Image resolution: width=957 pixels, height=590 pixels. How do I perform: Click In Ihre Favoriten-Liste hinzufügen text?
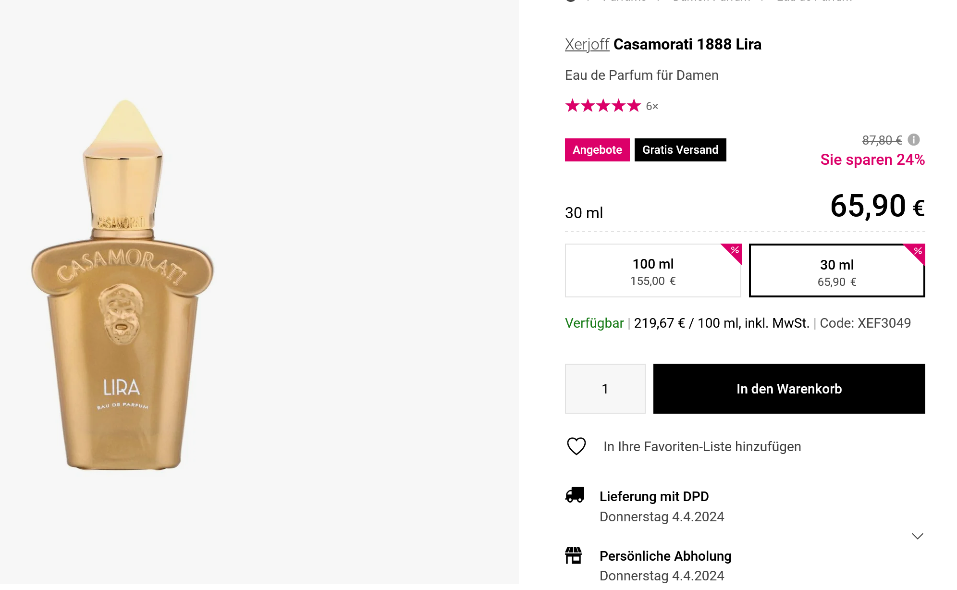(702, 446)
